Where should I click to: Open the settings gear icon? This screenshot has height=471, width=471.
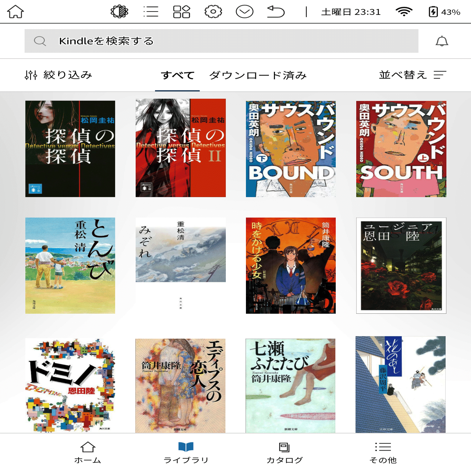[x=213, y=12]
